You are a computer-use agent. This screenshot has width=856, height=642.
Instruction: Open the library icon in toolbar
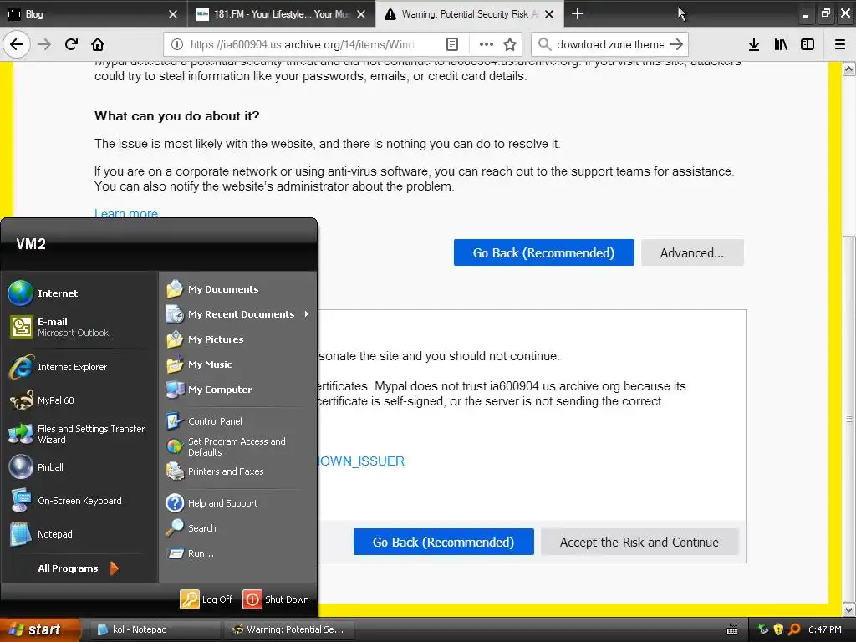point(781,44)
